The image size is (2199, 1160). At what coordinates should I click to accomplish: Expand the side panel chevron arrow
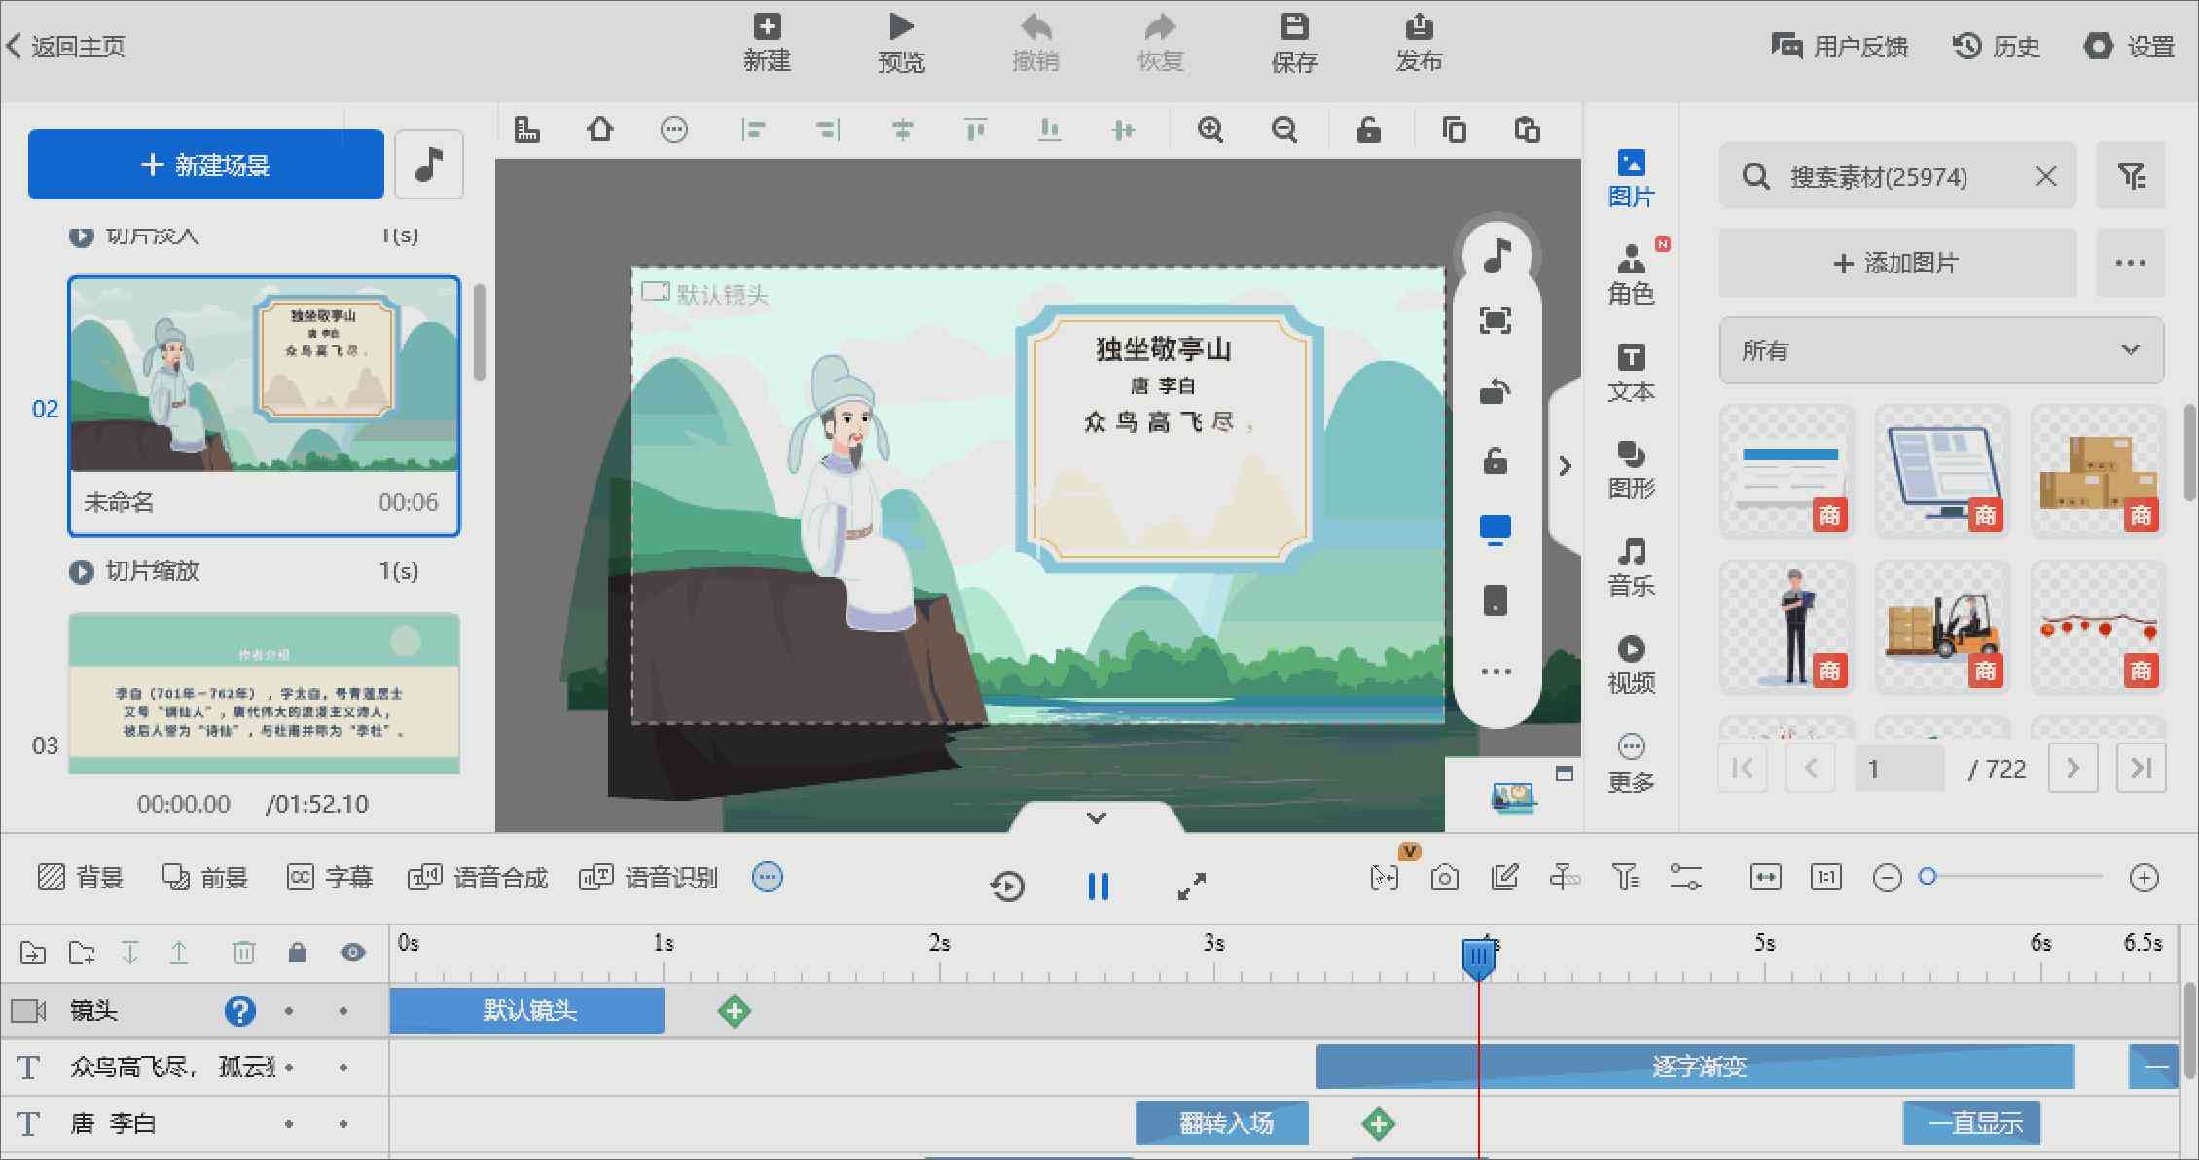click(x=1565, y=466)
